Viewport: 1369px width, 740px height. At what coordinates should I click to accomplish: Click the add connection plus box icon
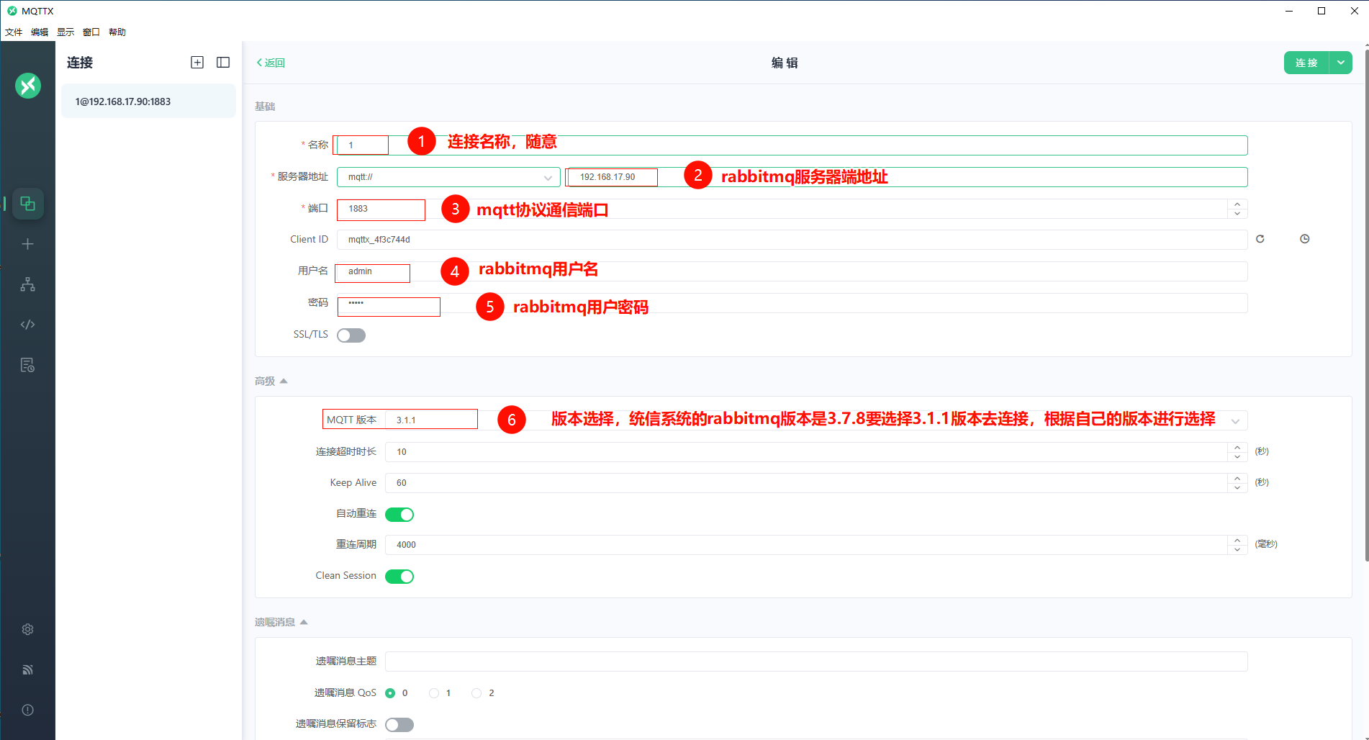pyautogui.click(x=197, y=63)
